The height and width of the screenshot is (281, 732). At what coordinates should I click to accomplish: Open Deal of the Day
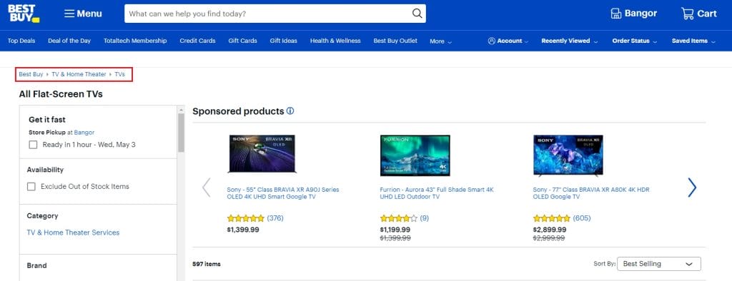tap(69, 41)
